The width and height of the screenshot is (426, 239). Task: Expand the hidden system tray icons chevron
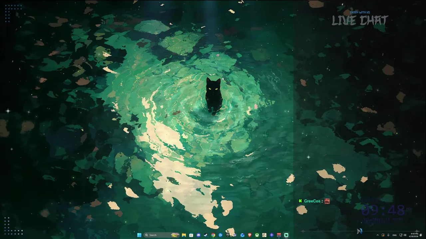point(378,235)
